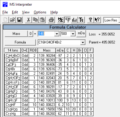120x117 pixels.
Task: Select the C5H4F4 ion row
Action: pyautogui.click(x=49, y=74)
